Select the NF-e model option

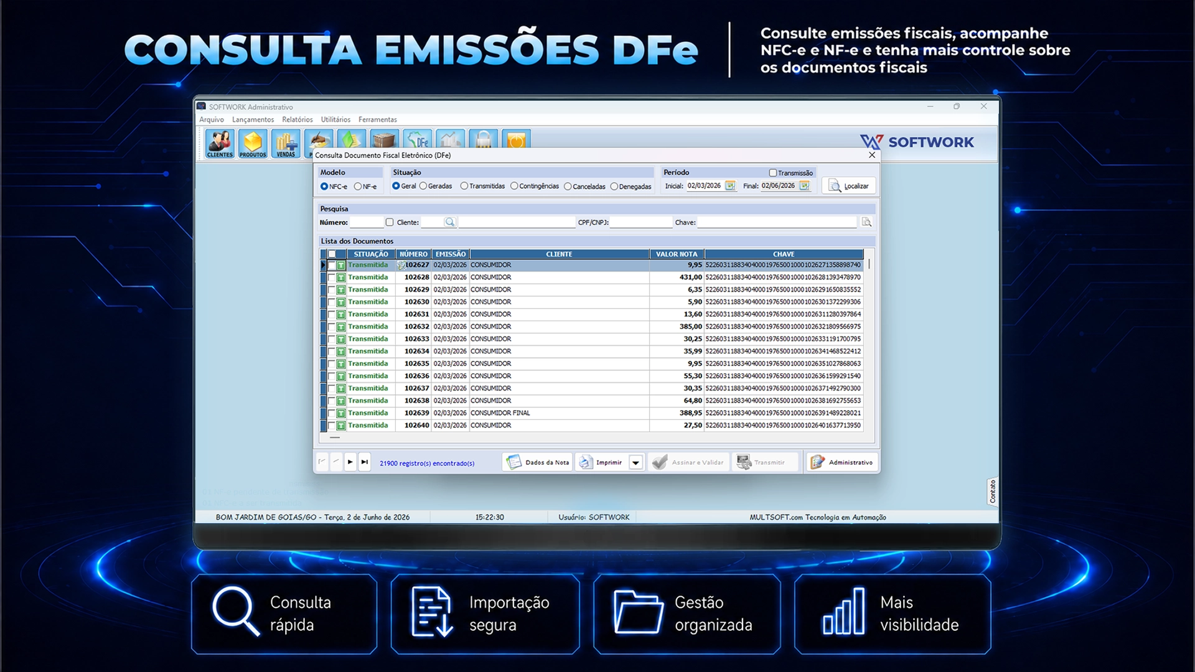(365, 187)
